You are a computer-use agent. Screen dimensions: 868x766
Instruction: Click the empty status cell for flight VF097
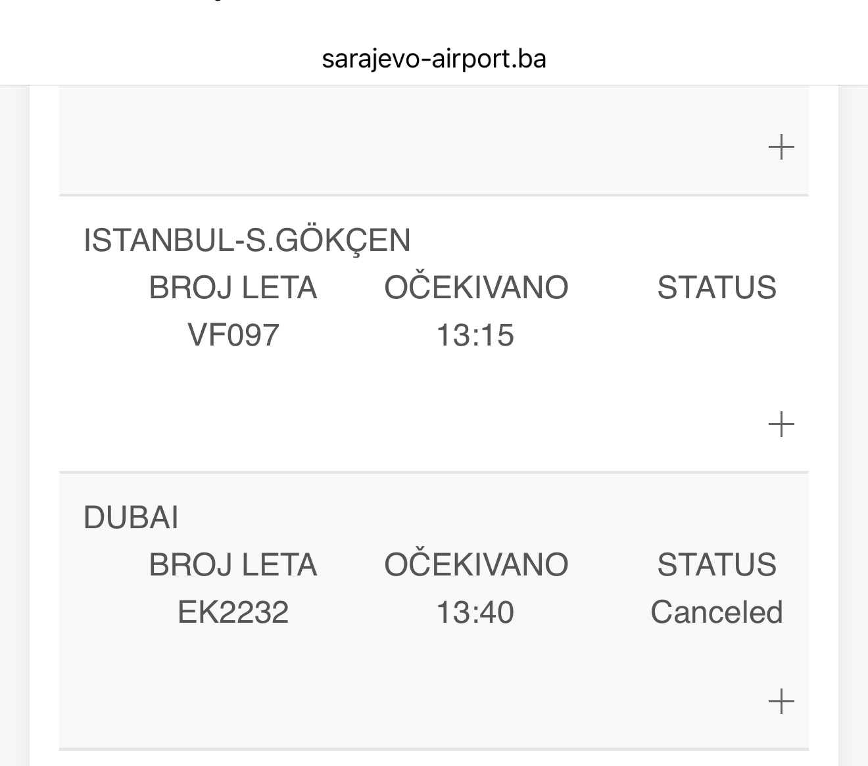click(x=717, y=335)
